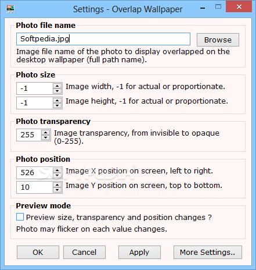Click the Overlap Wallpaper app icon in title bar
The image size is (256, 270).
pyautogui.click(x=10, y=9)
